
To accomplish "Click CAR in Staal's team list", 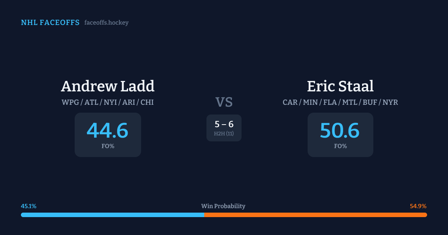I will pyautogui.click(x=290, y=102).
